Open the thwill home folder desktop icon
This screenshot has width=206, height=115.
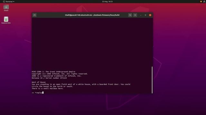[x=6, y=8]
